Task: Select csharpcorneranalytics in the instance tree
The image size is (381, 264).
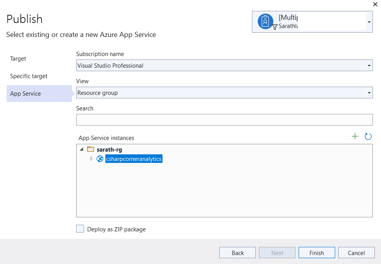Action: [x=134, y=159]
